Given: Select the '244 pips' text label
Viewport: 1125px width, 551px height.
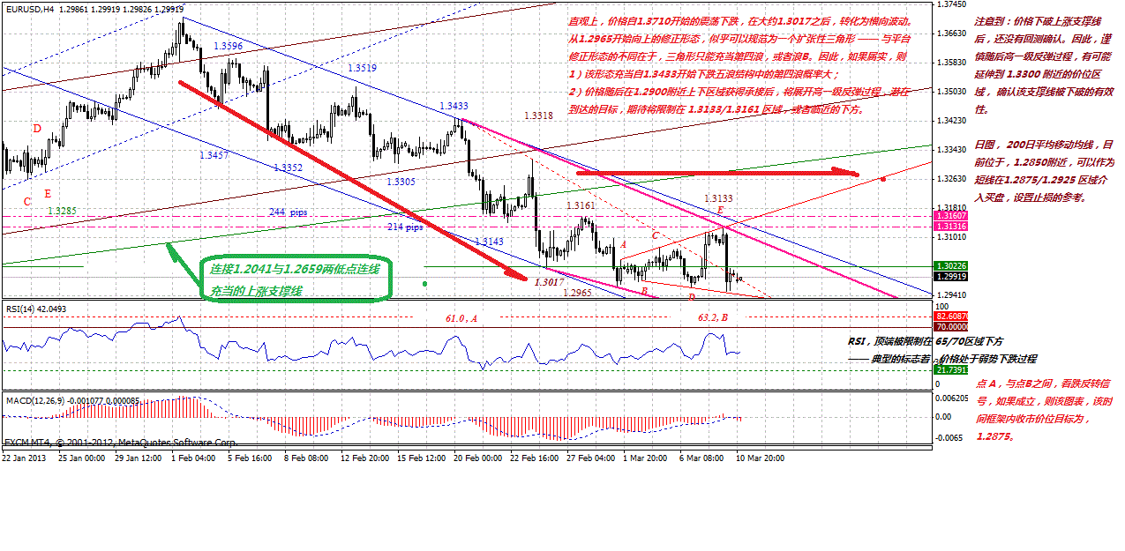Looking at the screenshot, I should coord(289,212).
